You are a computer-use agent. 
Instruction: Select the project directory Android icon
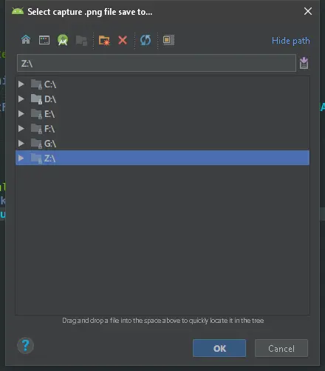point(63,40)
